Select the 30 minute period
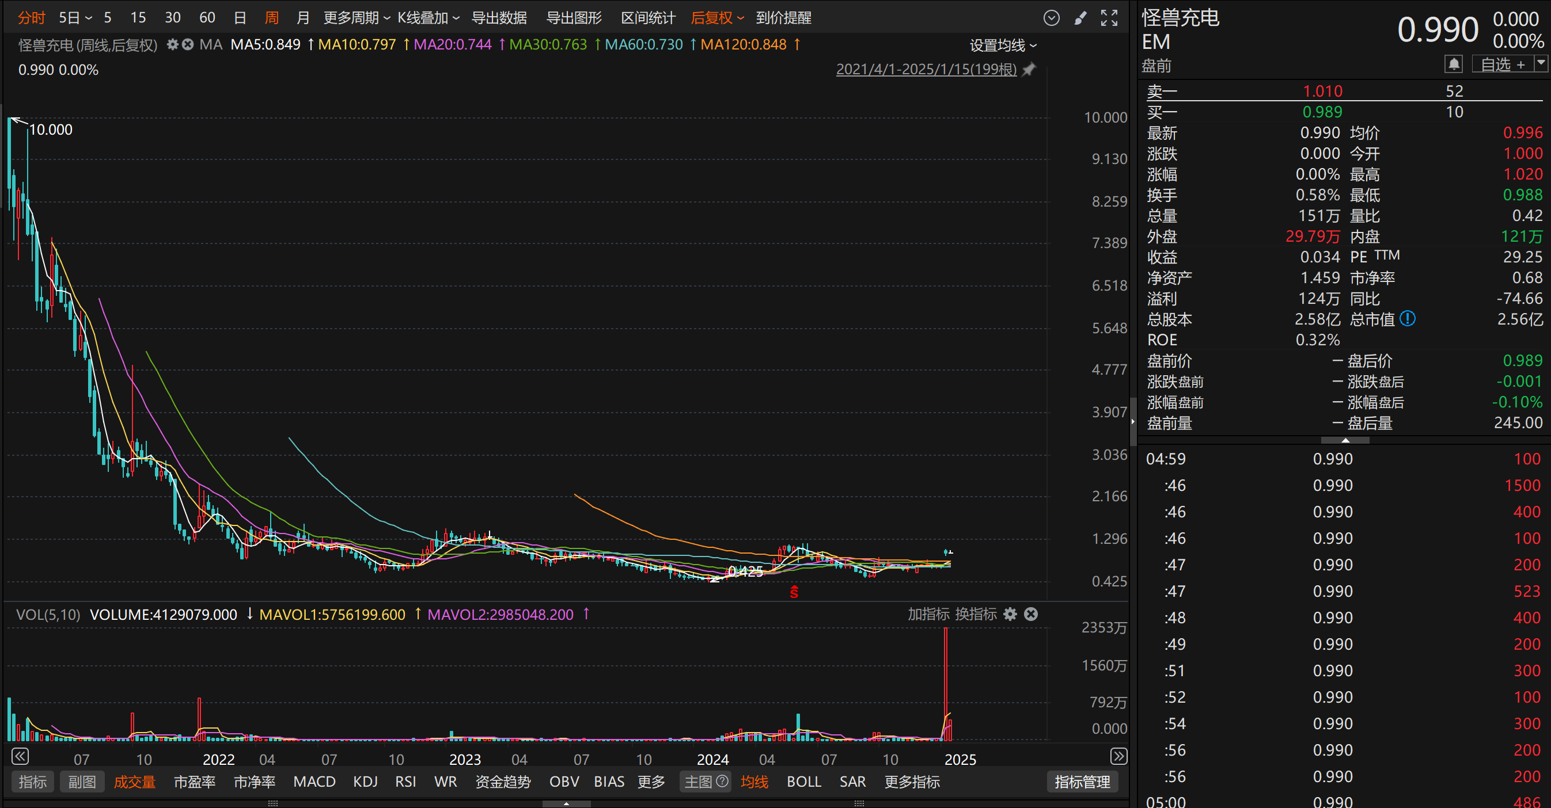Screen dimensions: 1551x808 tap(173, 18)
